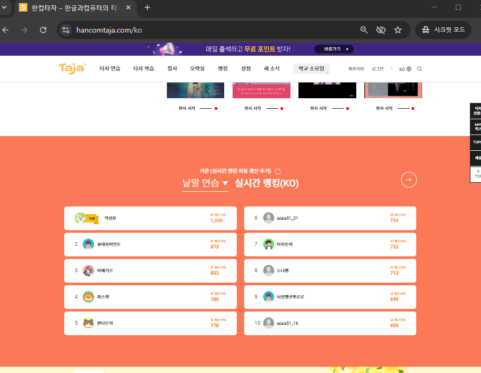Toggle the crossed-eye icon in the address bar

tap(381, 30)
